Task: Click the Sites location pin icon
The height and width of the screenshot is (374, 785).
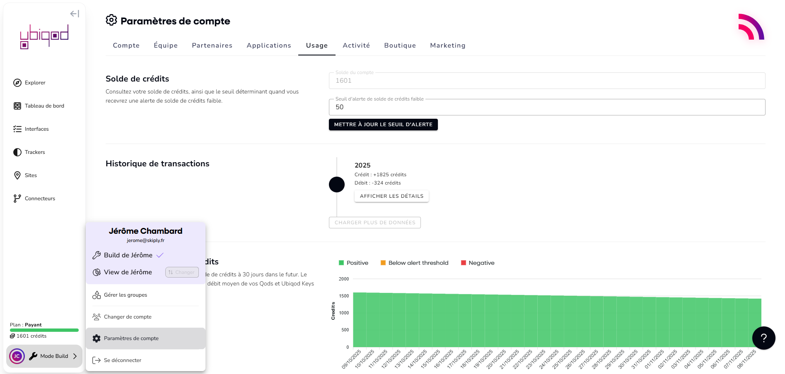Action: 17,175
